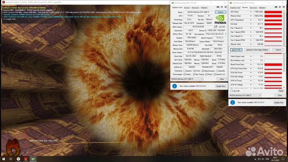
Task: Toggle the Ray Tracing checkbox
Action: 194,74
